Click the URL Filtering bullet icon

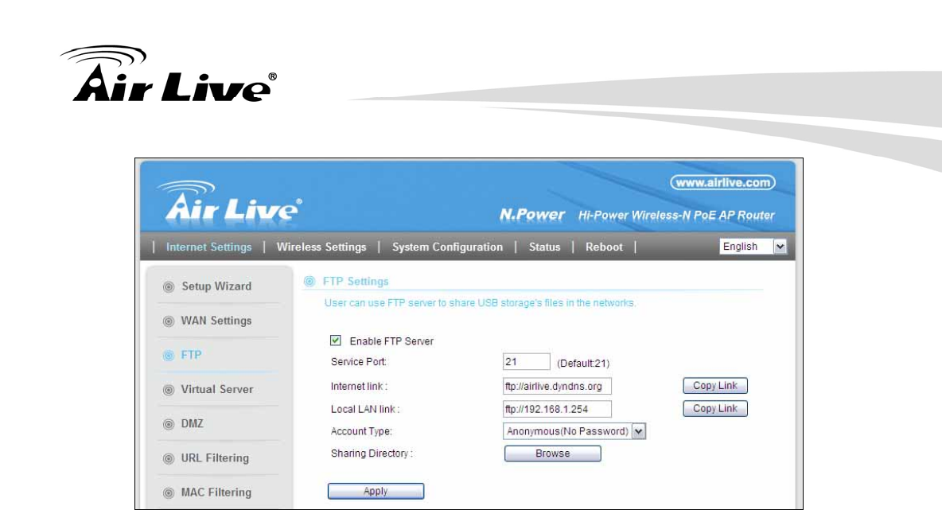tap(169, 458)
